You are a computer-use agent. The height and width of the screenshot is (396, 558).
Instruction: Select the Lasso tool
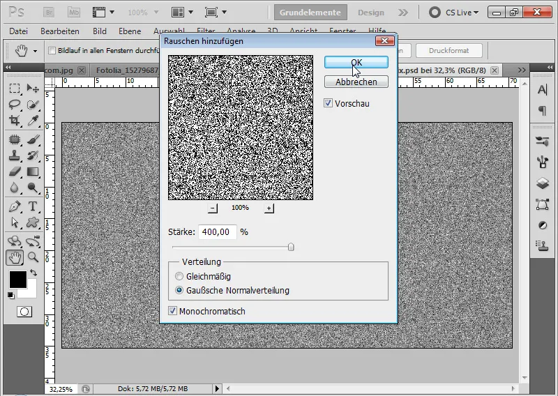[15, 105]
